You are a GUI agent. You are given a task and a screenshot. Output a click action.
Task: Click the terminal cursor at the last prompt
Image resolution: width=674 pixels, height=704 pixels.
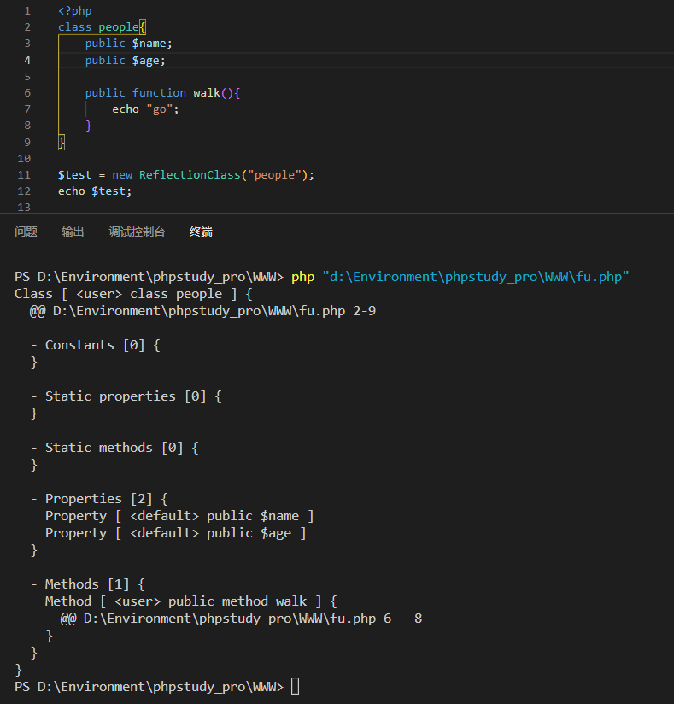295,687
